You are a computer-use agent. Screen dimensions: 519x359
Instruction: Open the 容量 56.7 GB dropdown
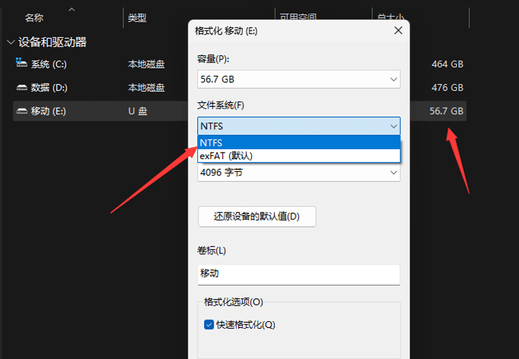[x=298, y=79]
